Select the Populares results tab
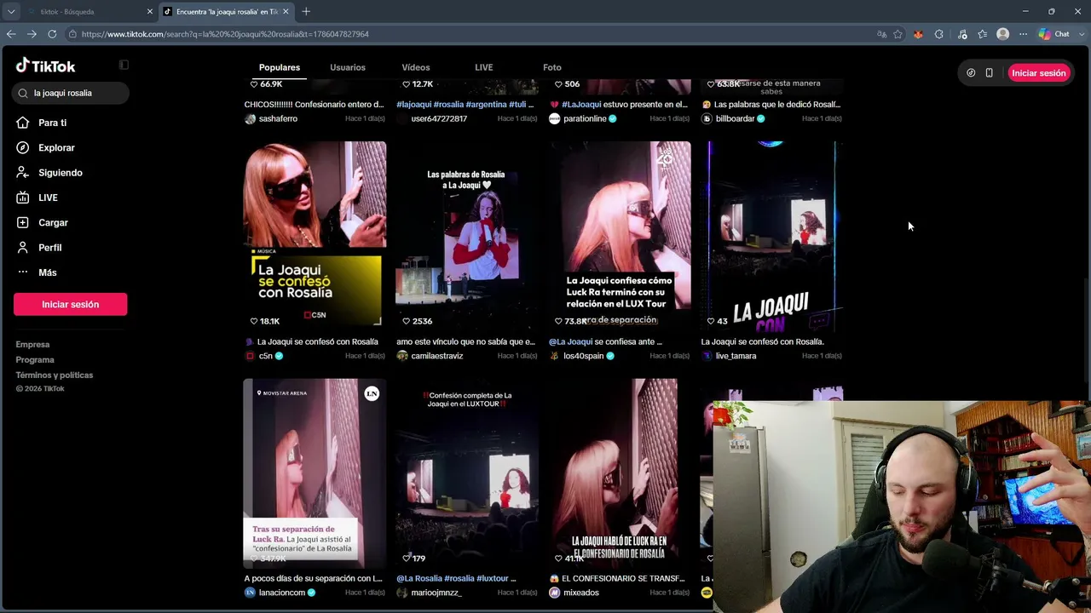This screenshot has width=1091, height=613. click(280, 67)
